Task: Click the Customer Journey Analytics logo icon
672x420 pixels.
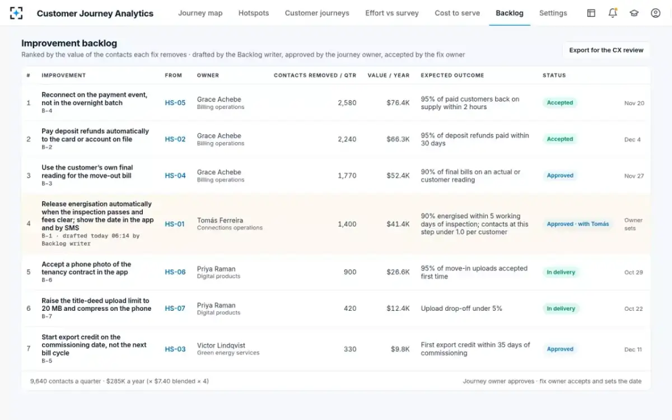Action: [17, 13]
